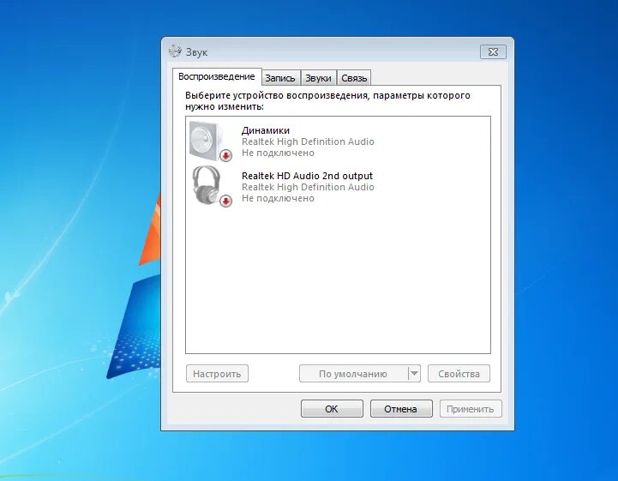Select the Realtek HD Audio 2nd output name

(x=307, y=176)
